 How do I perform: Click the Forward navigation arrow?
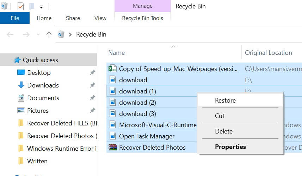26,34
